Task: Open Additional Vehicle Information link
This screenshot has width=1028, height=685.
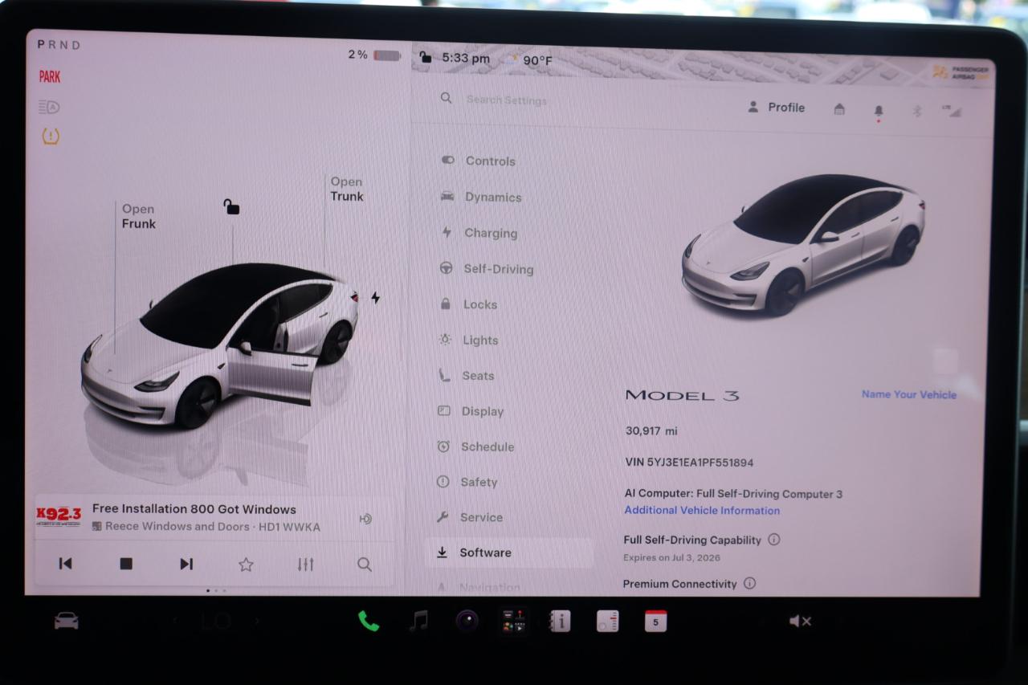Action: pyautogui.click(x=702, y=510)
